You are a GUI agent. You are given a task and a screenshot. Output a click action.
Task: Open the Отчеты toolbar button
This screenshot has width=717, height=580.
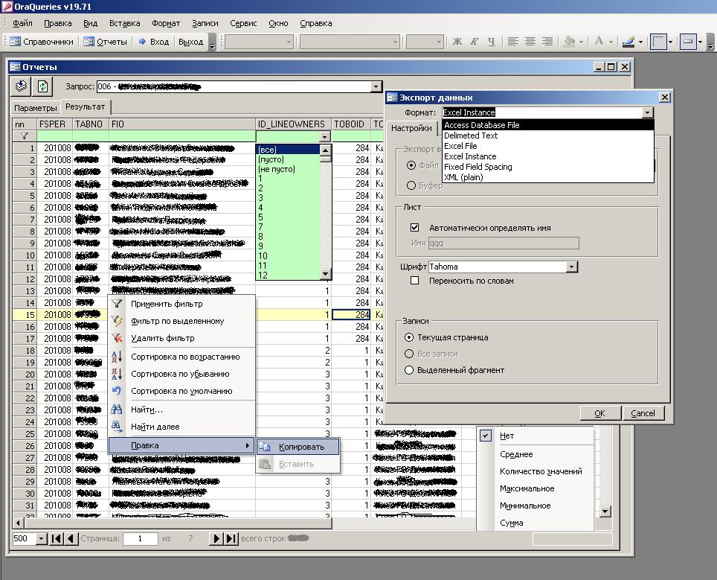pyautogui.click(x=105, y=42)
